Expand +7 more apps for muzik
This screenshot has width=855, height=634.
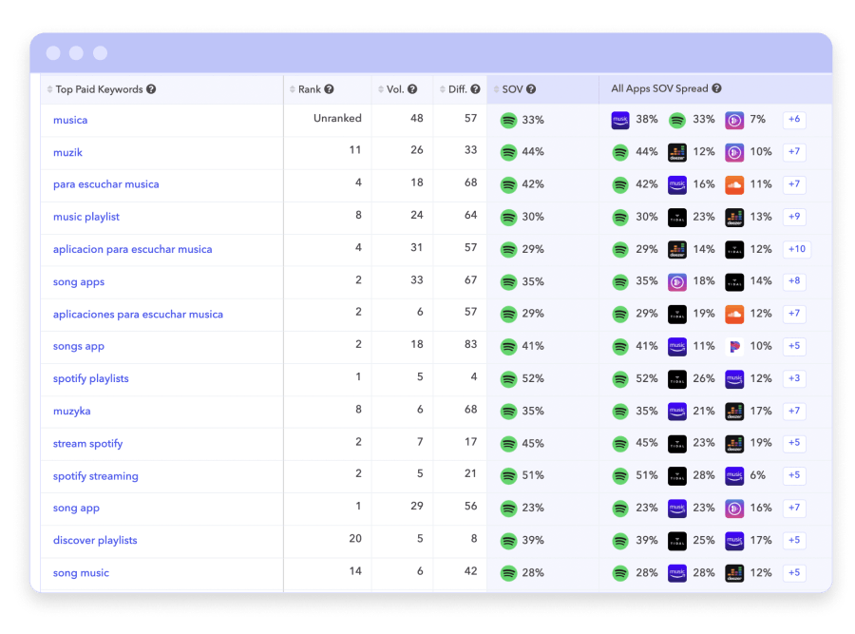(794, 152)
